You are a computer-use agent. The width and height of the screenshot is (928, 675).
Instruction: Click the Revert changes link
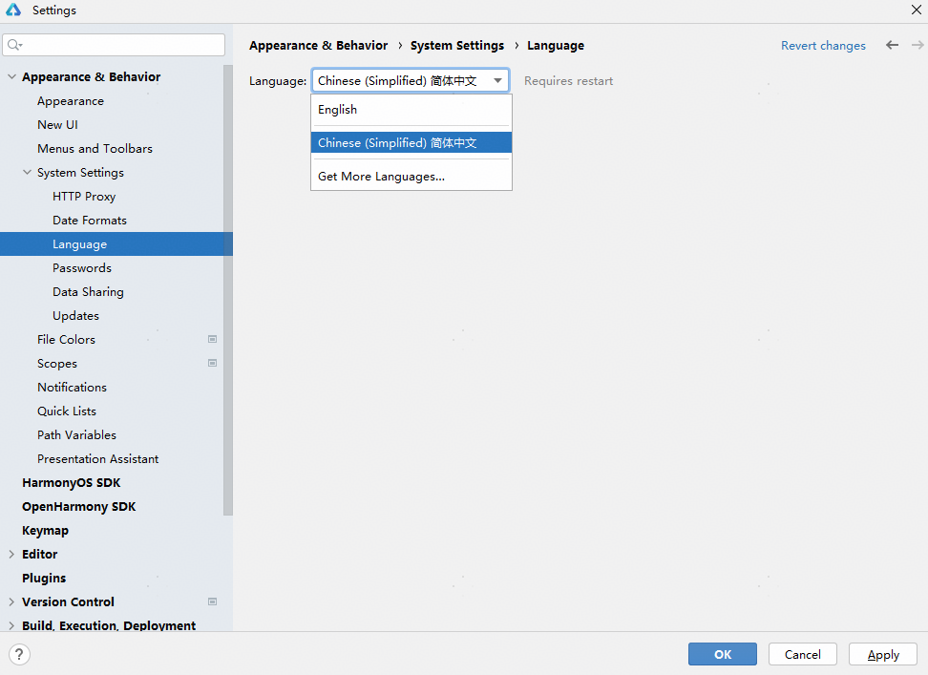(823, 46)
